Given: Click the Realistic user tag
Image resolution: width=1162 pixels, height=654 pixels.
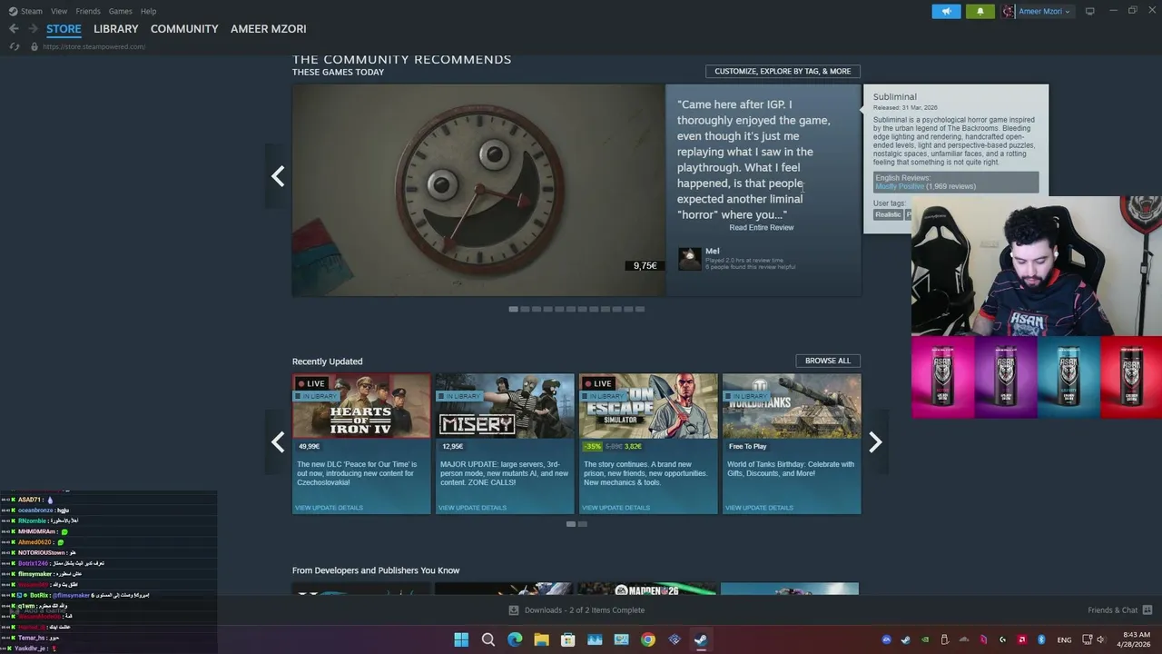Looking at the screenshot, I should [888, 214].
